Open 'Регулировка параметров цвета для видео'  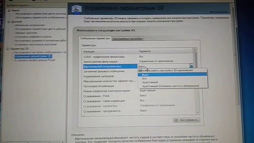[41, 14]
